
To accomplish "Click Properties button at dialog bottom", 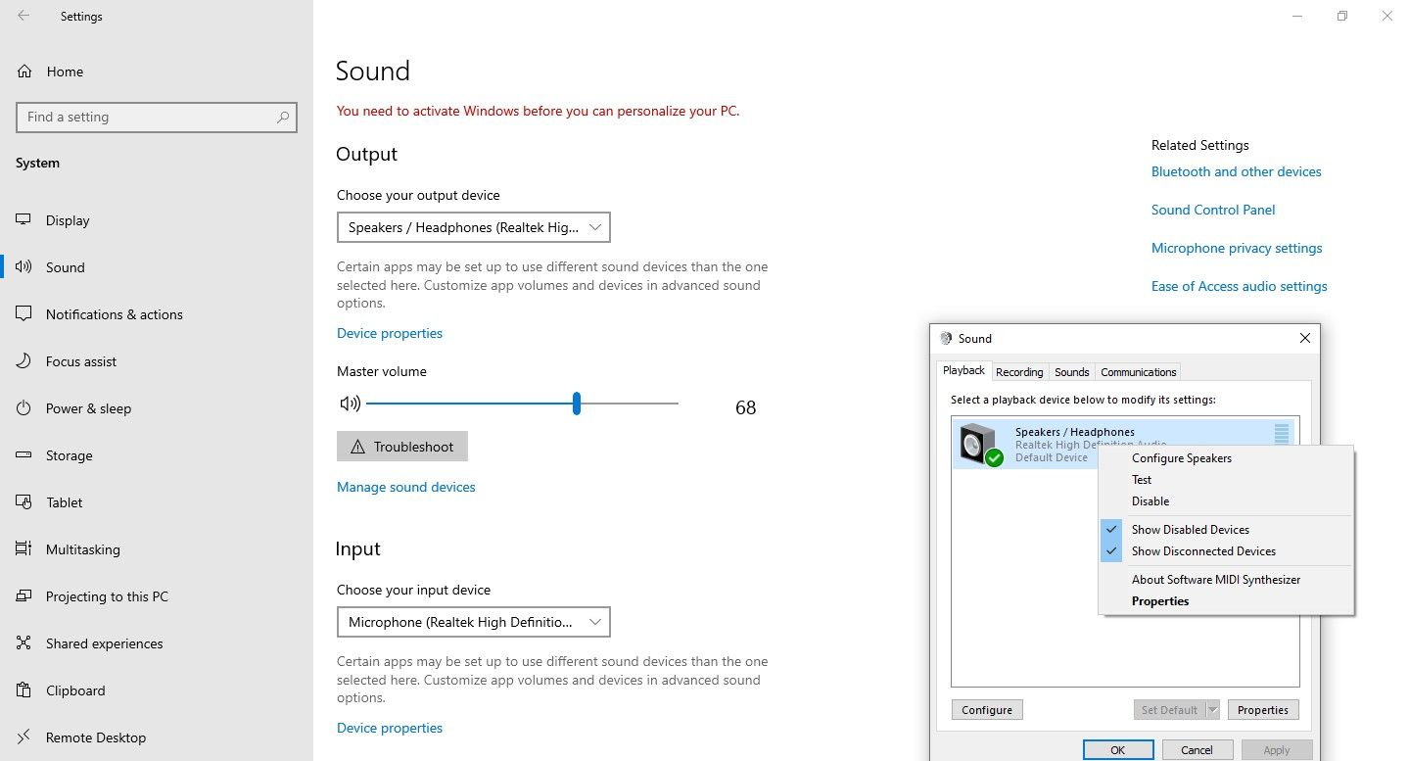I will 1263,710.
